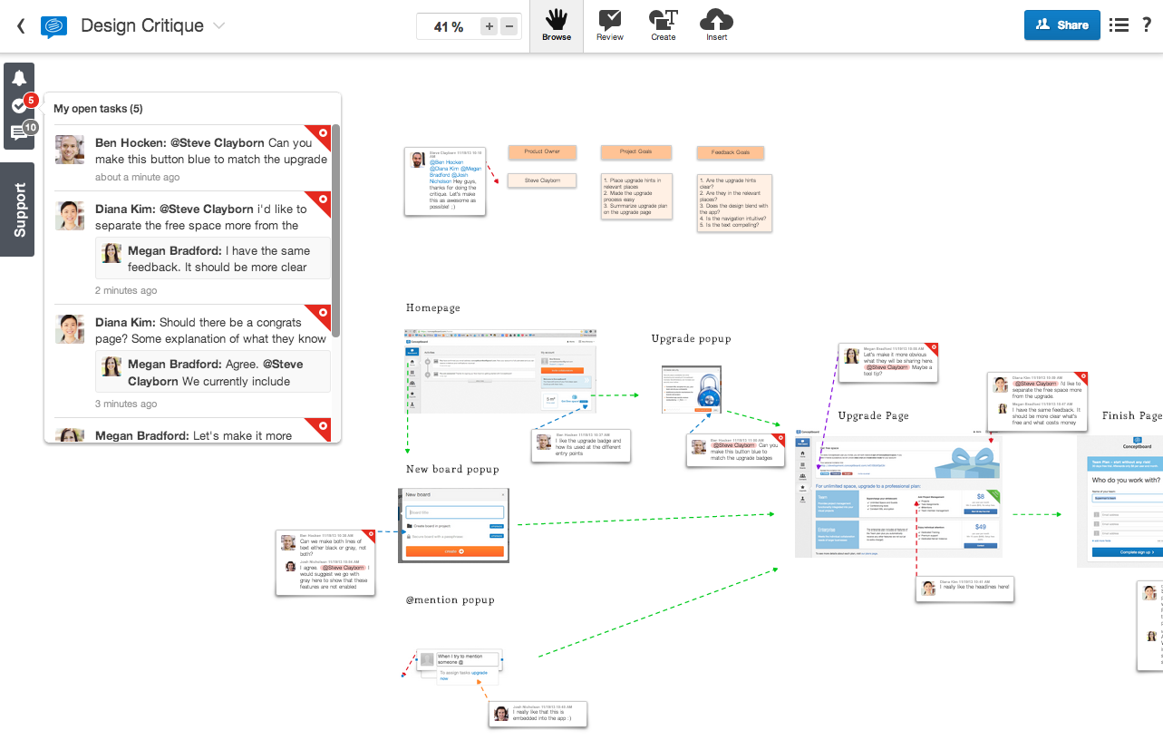Select the Create tool

[x=664, y=25]
